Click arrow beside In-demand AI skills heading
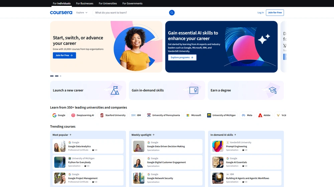The height and width of the screenshot is (187, 334). (235, 135)
